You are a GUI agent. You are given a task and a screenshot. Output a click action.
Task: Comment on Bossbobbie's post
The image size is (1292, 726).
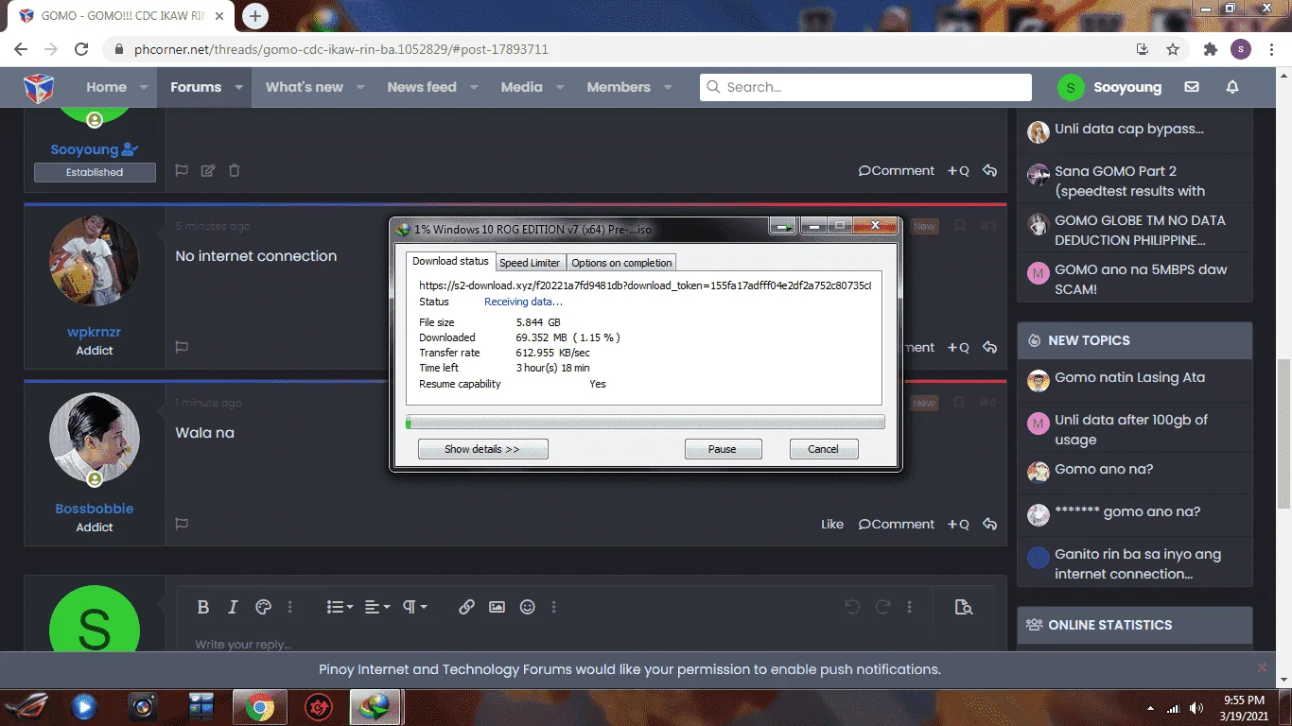click(896, 524)
